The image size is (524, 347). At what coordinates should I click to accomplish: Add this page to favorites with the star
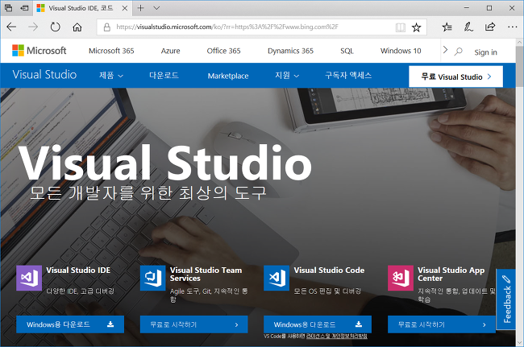[x=417, y=27]
